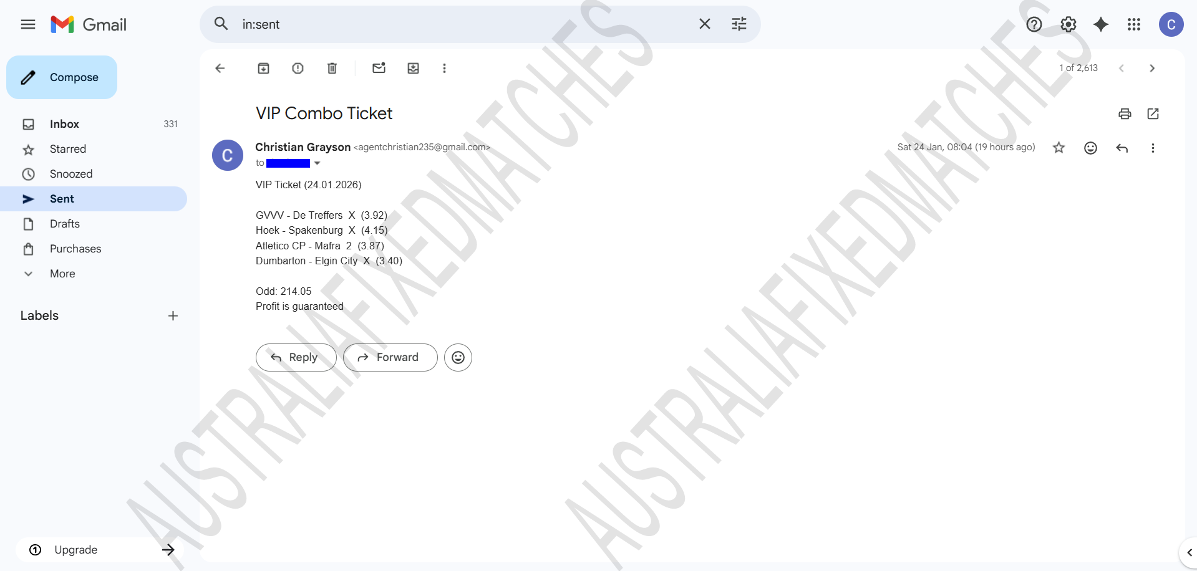The width and height of the screenshot is (1197, 571).
Task: Open the toolbar More options menu
Action: coord(445,68)
